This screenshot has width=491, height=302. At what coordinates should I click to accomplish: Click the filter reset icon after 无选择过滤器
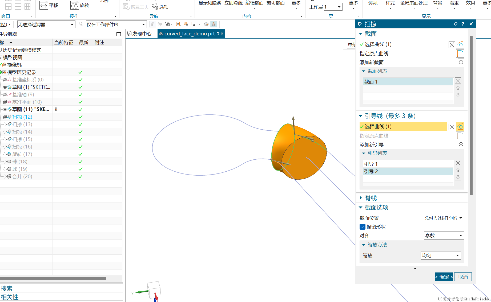coord(81,24)
